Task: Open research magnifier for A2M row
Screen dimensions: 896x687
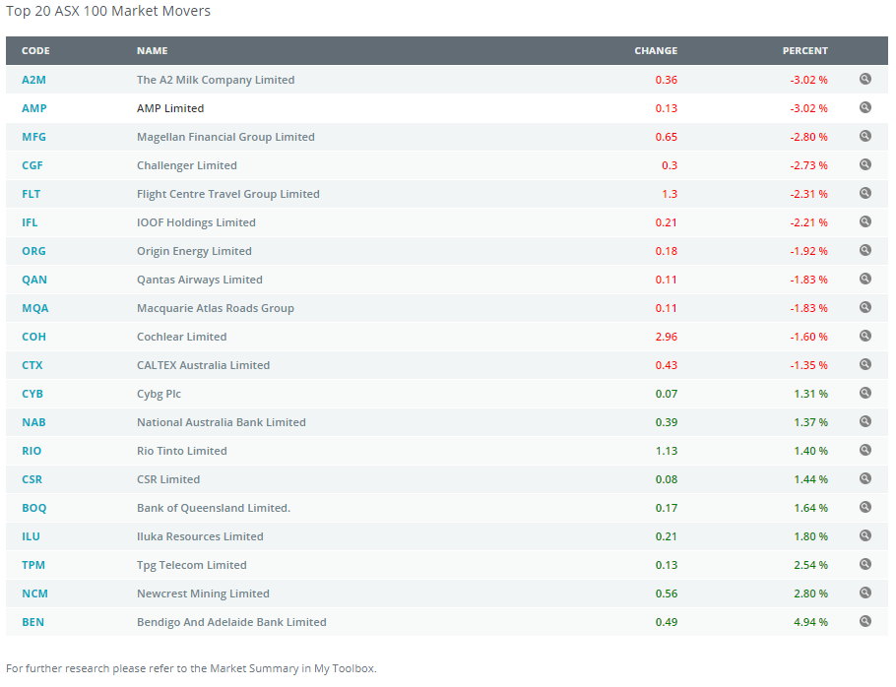Action: (x=865, y=80)
